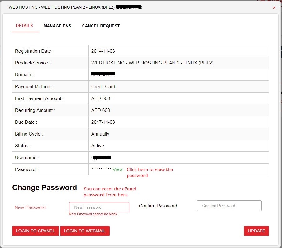Click the Due Date value 2017-11-03
The height and width of the screenshot is (248, 282).
click(x=103, y=122)
